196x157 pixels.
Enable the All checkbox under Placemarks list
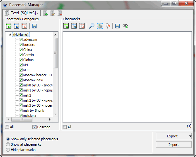65,127
